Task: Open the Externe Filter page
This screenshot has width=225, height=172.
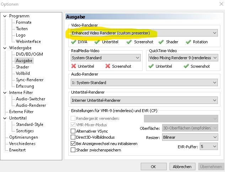Action: point(21,112)
